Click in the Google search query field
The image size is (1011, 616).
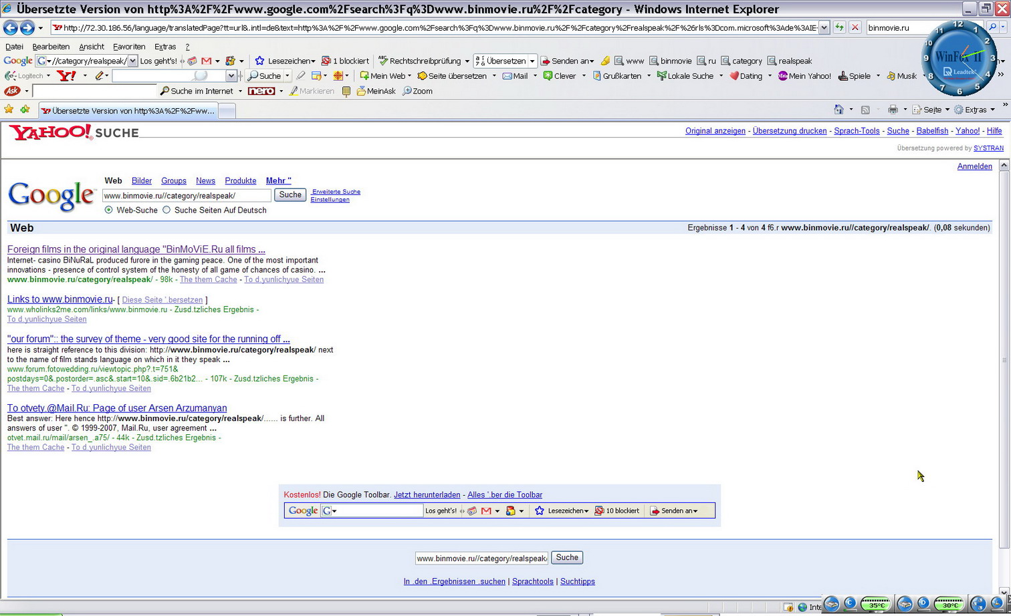[187, 196]
